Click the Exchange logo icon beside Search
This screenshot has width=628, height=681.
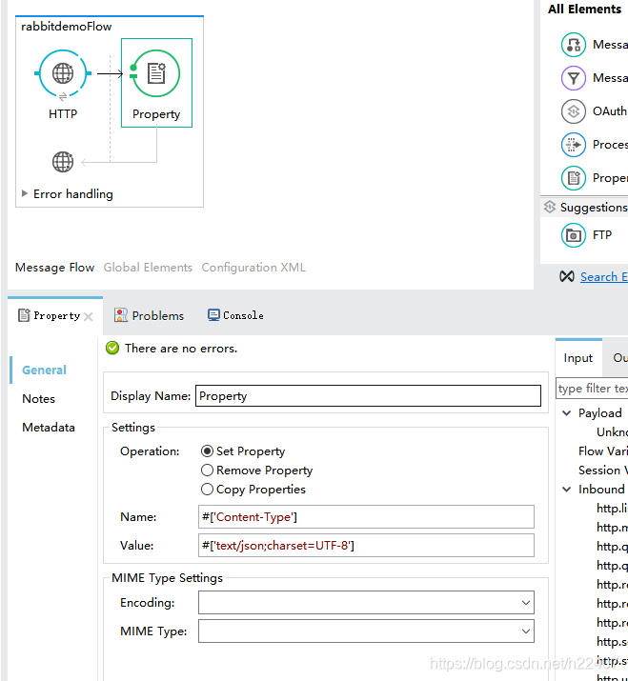(x=567, y=276)
